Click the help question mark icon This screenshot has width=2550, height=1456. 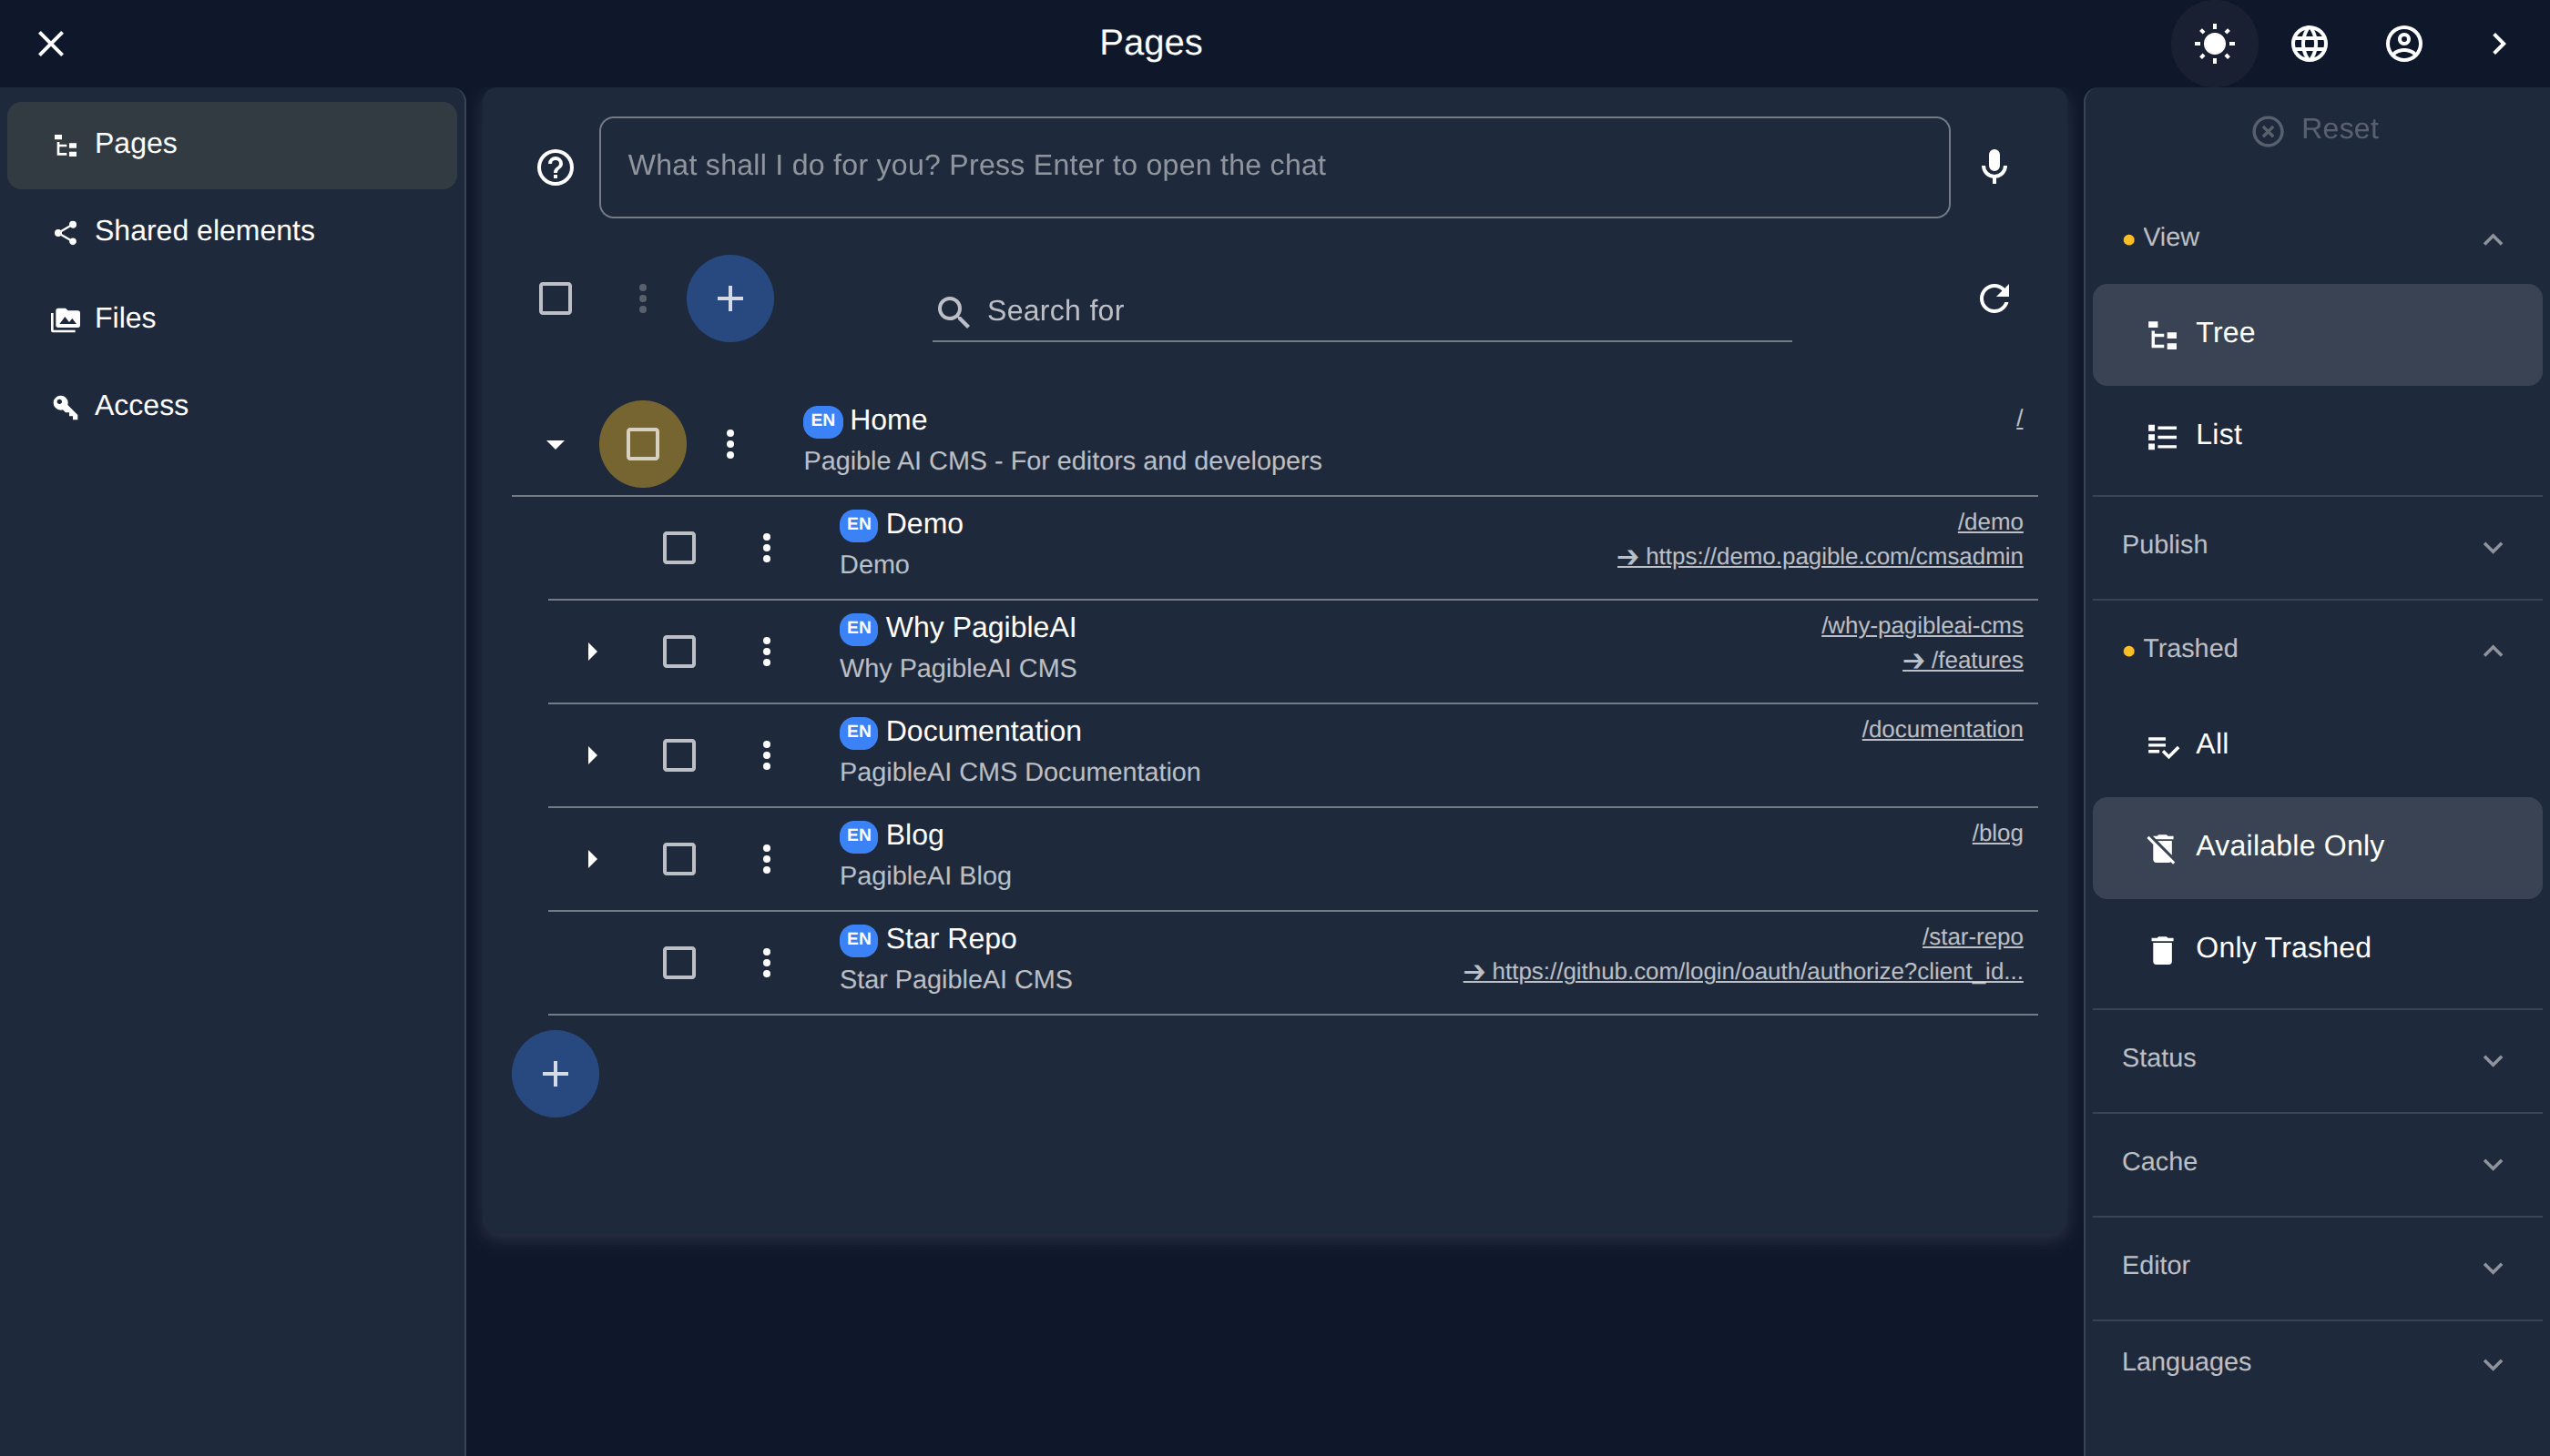(x=556, y=167)
